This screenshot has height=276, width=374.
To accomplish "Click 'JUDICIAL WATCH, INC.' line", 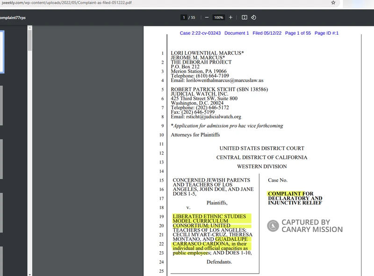I will pyautogui.click(x=200, y=94).
